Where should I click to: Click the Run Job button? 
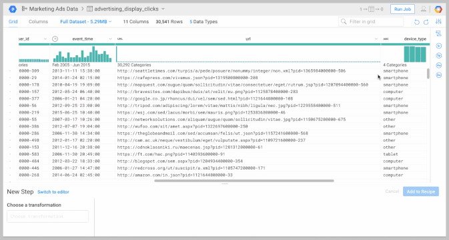click(x=402, y=9)
